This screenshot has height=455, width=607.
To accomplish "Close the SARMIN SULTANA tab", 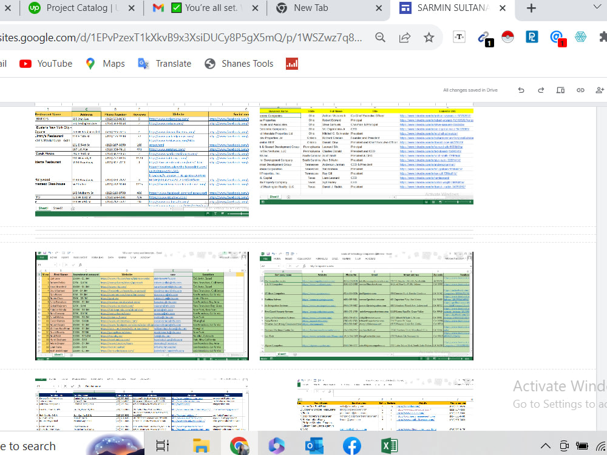I will [x=503, y=8].
